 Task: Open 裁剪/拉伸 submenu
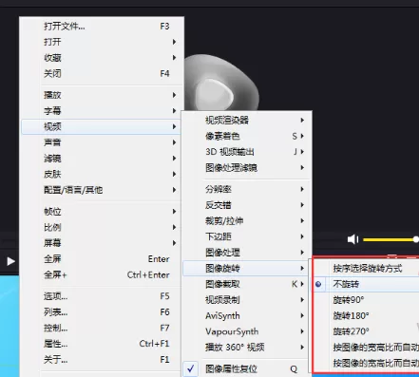pyautogui.click(x=247, y=221)
